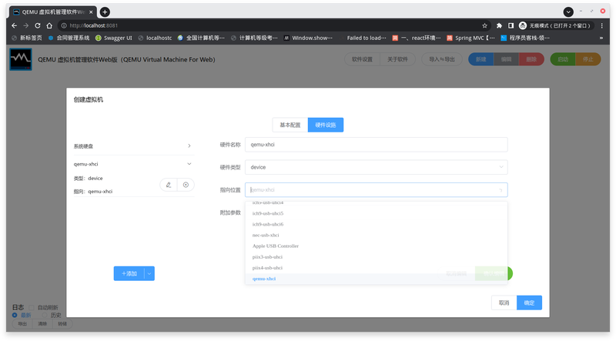Click the browser back arrow
This screenshot has width=616, height=341.
click(14, 25)
